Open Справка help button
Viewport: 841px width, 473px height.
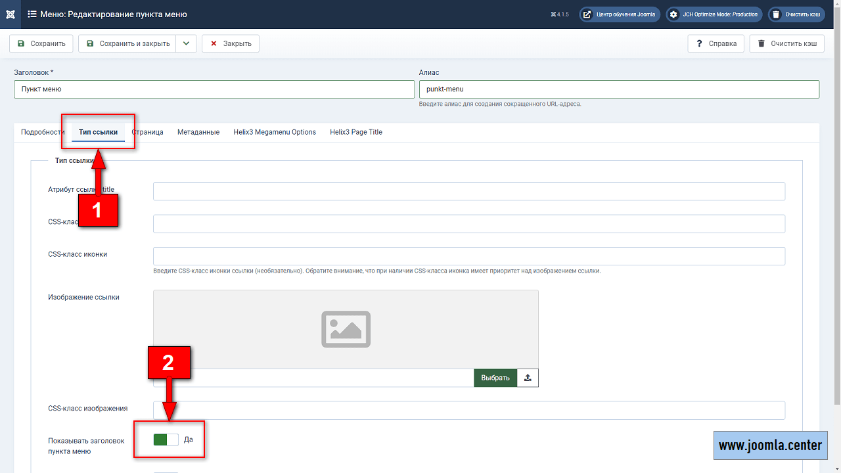(x=716, y=44)
